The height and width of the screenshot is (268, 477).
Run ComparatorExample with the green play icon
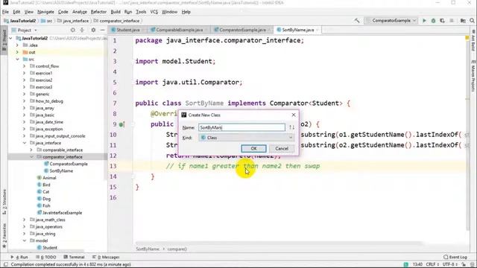424,21
